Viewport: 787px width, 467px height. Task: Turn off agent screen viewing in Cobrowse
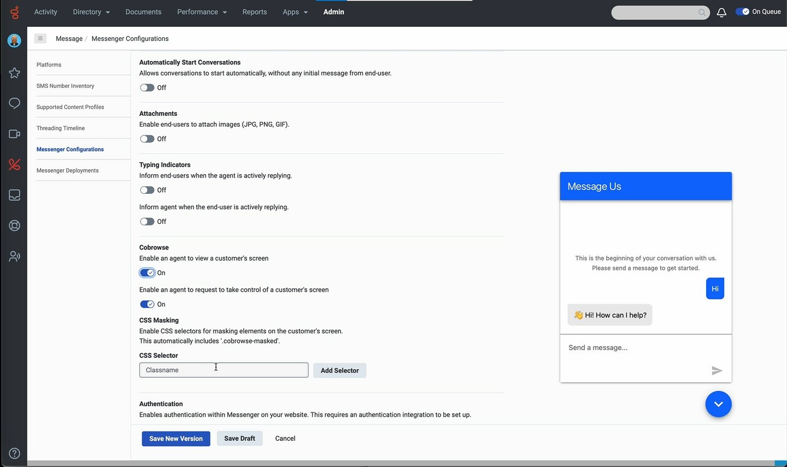point(146,273)
